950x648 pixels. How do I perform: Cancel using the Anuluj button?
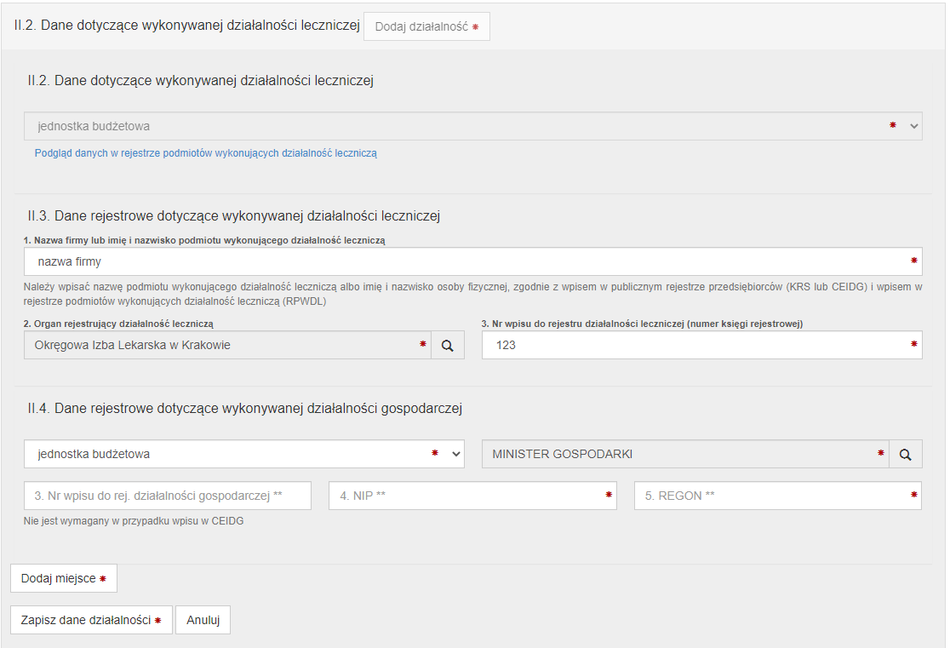203,621
